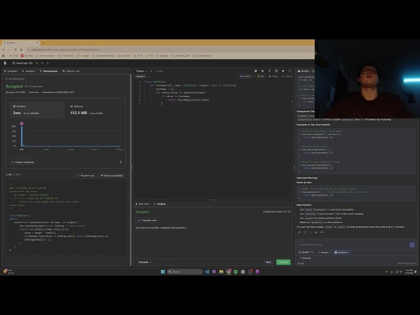Viewport: 420px width, 315px height.
Task: Toggle the Auto setting in editor toolbar
Action: pos(159,72)
